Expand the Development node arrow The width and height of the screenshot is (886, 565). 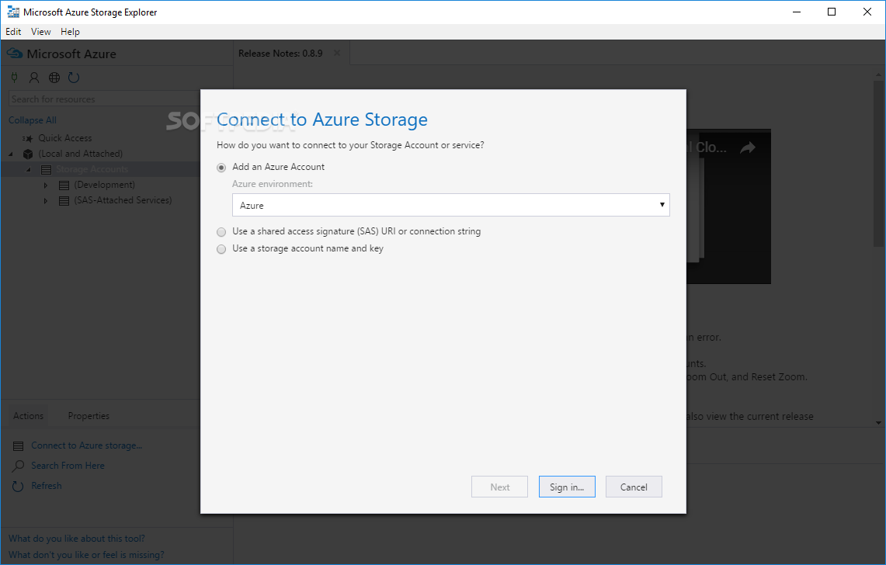point(47,185)
